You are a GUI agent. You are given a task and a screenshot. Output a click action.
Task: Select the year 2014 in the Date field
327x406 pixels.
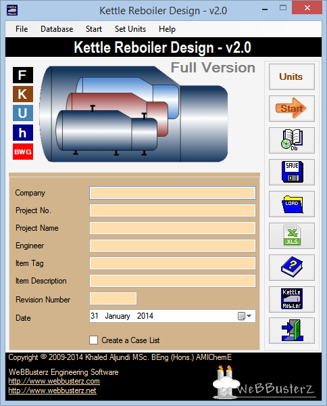(x=145, y=316)
